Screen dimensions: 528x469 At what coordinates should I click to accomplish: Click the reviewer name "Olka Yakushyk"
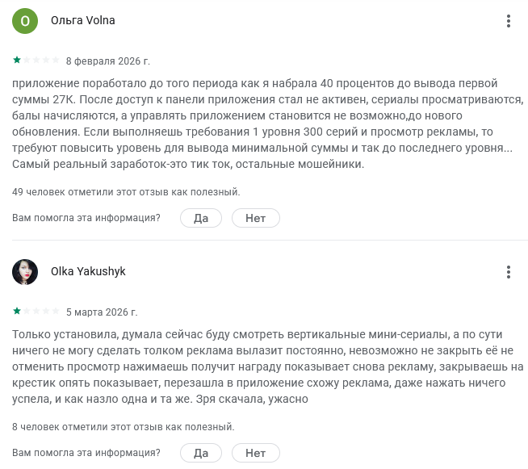[x=88, y=272]
